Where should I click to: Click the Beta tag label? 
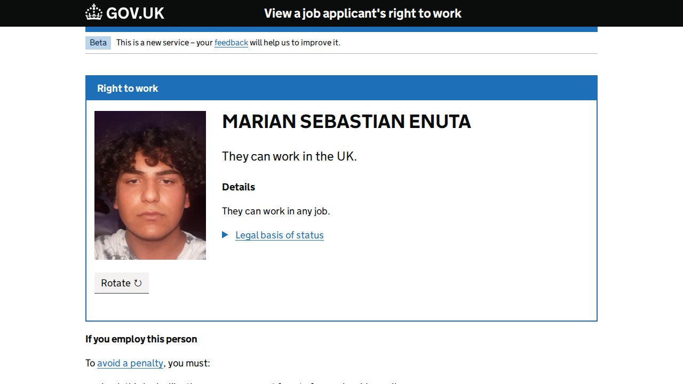98,43
